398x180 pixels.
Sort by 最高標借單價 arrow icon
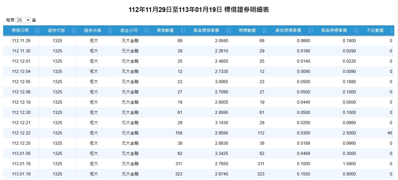click(x=228, y=30)
